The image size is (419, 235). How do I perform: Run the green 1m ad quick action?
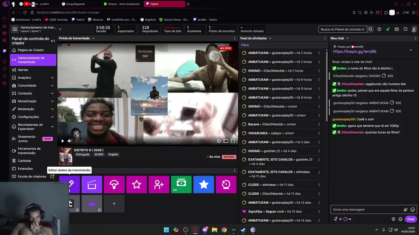pos(181,184)
